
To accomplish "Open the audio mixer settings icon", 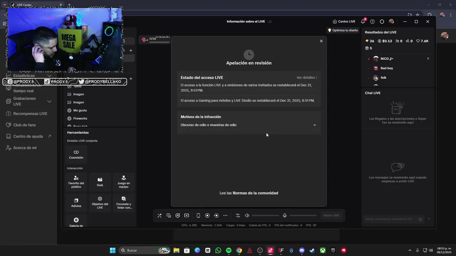I will pyautogui.click(x=238, y=215).
